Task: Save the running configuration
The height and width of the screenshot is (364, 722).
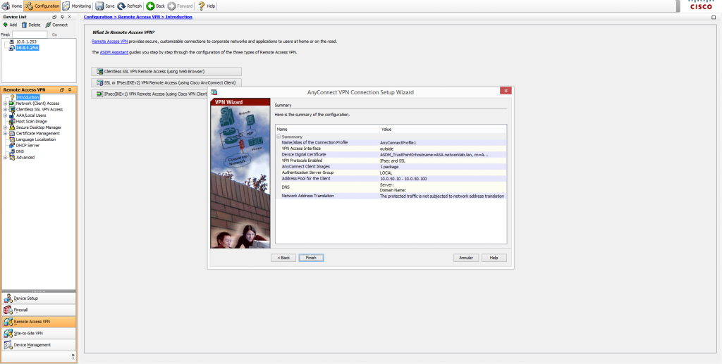Action: [105, 6]
